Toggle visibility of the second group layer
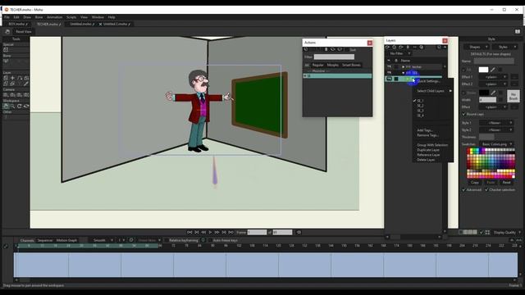 click(389, 73)
